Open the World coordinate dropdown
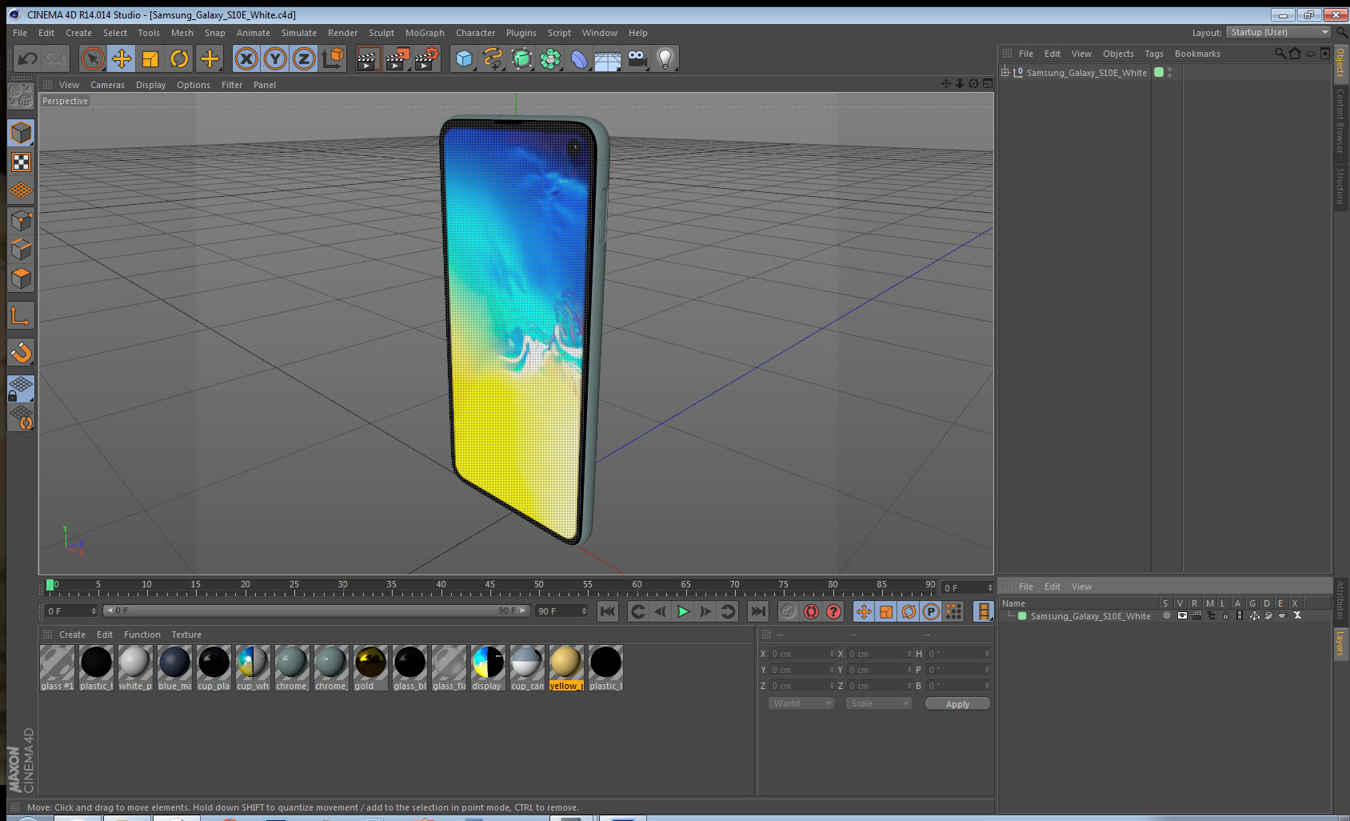The height and width of the screenshot is (821, 1350). point(801,703)
